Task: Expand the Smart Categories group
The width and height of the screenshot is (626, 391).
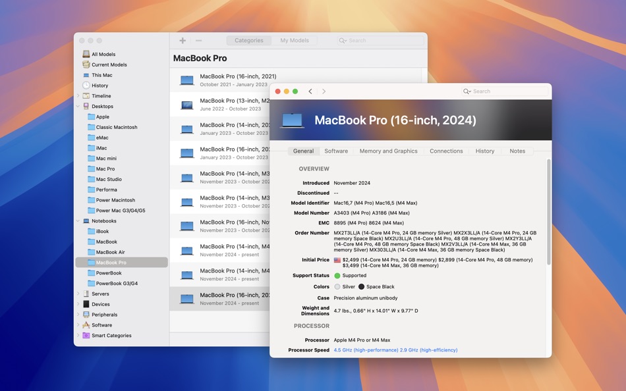Action: coord(78,336)
